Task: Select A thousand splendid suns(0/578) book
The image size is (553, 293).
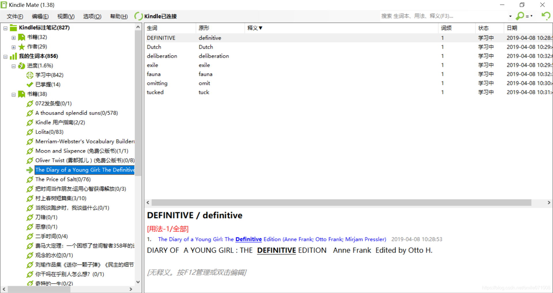Action: click(x=77, y=113)
